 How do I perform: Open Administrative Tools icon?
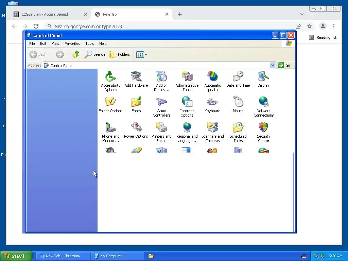click(187, 81)
